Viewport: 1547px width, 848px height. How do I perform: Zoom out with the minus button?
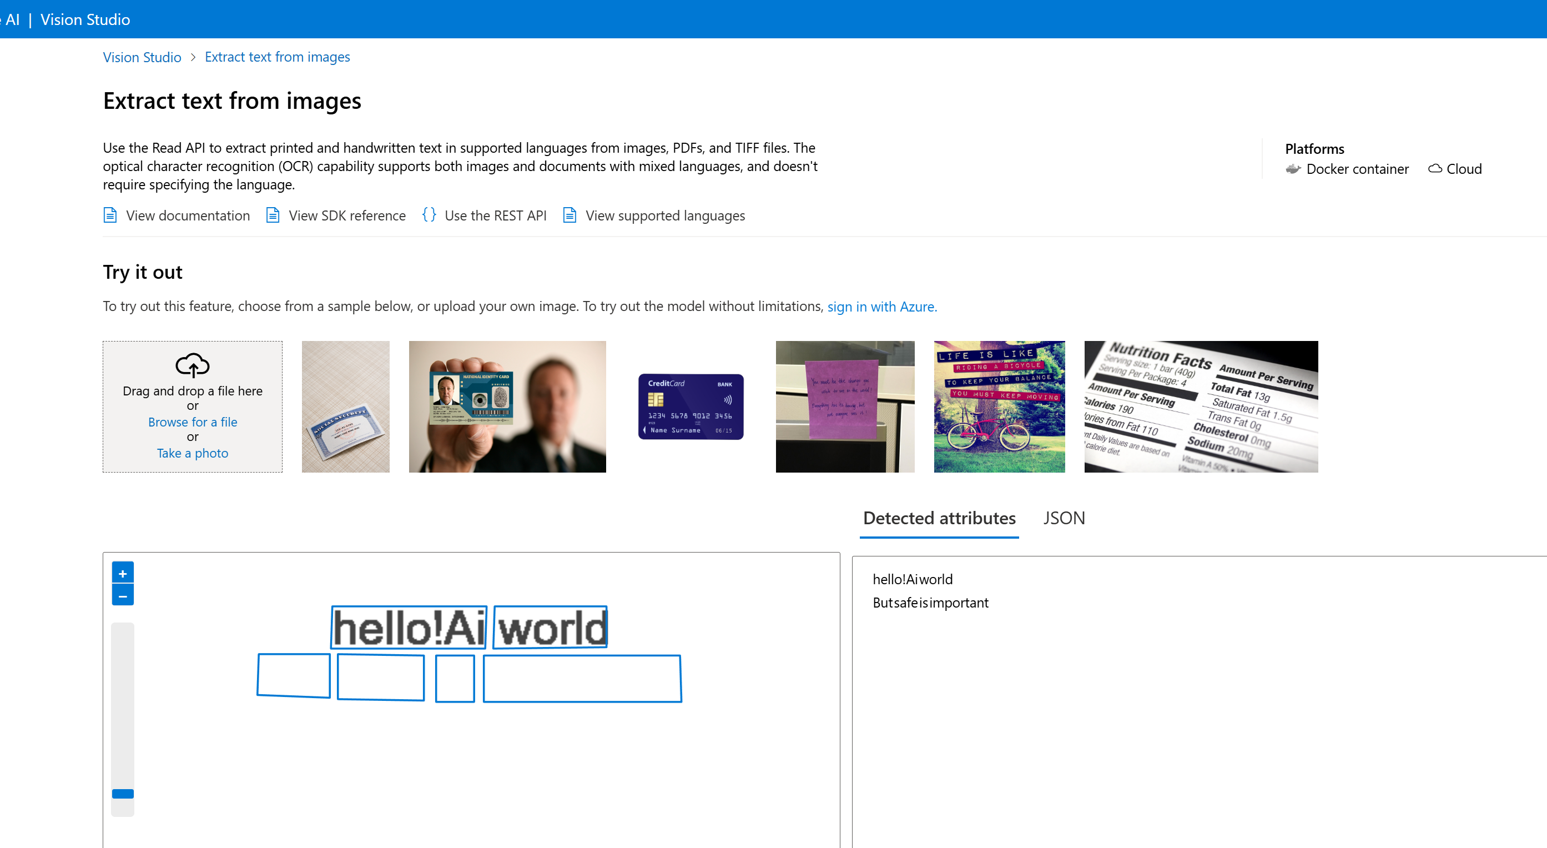click(123, 595)
